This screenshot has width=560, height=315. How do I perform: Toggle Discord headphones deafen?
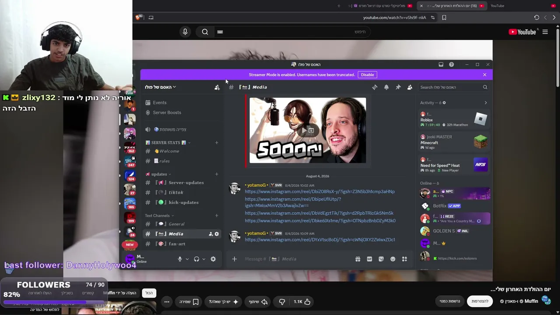(x=196, y=259)
